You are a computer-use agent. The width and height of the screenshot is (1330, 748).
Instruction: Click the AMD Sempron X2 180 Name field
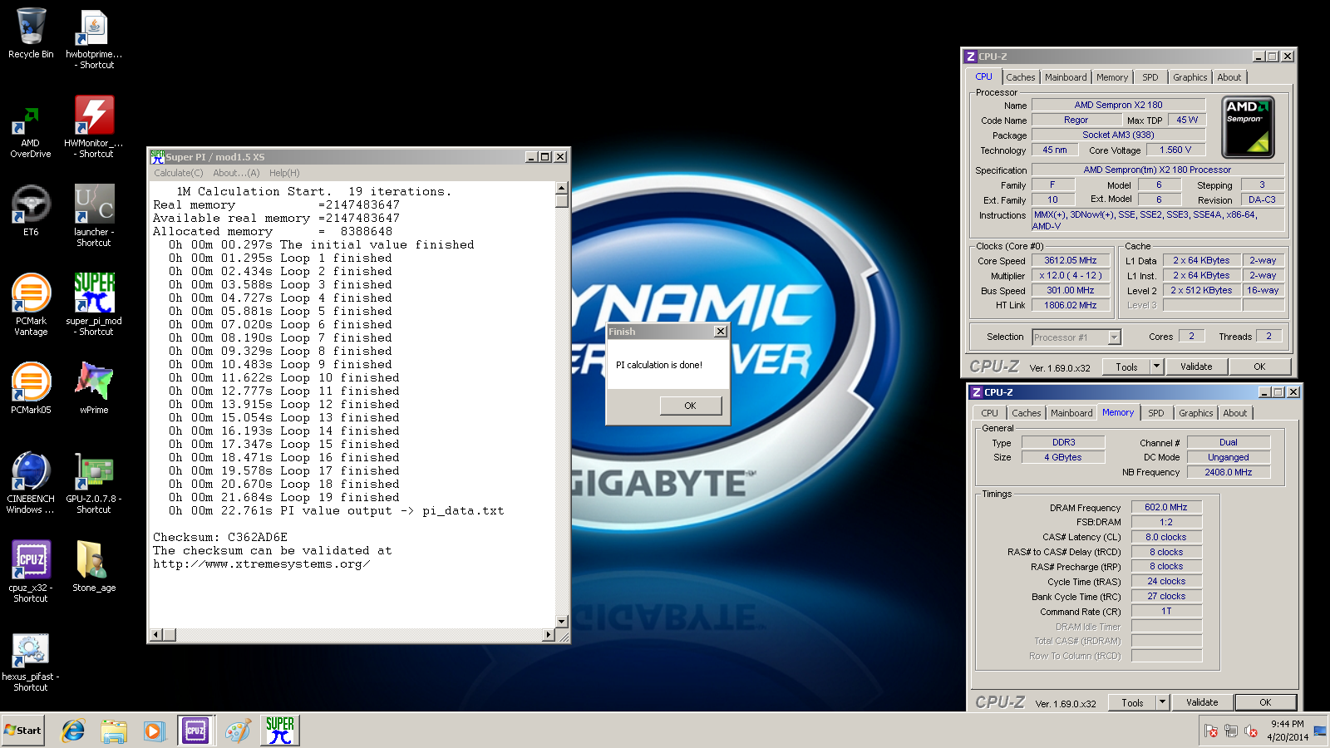click(1119, 105)
